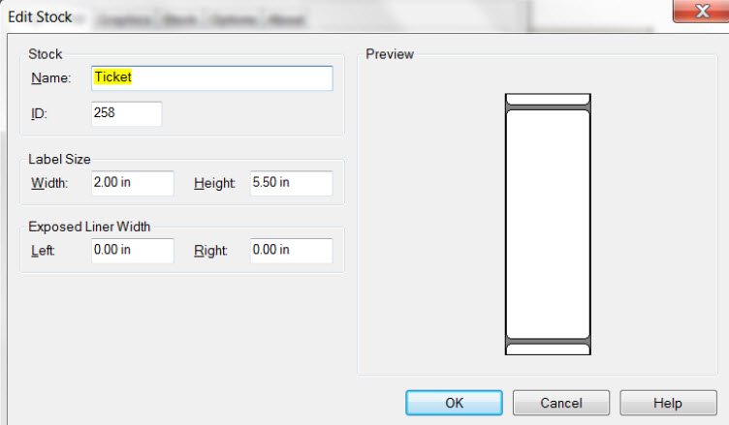
Task: Select the label Height input box
Action: 292,183
